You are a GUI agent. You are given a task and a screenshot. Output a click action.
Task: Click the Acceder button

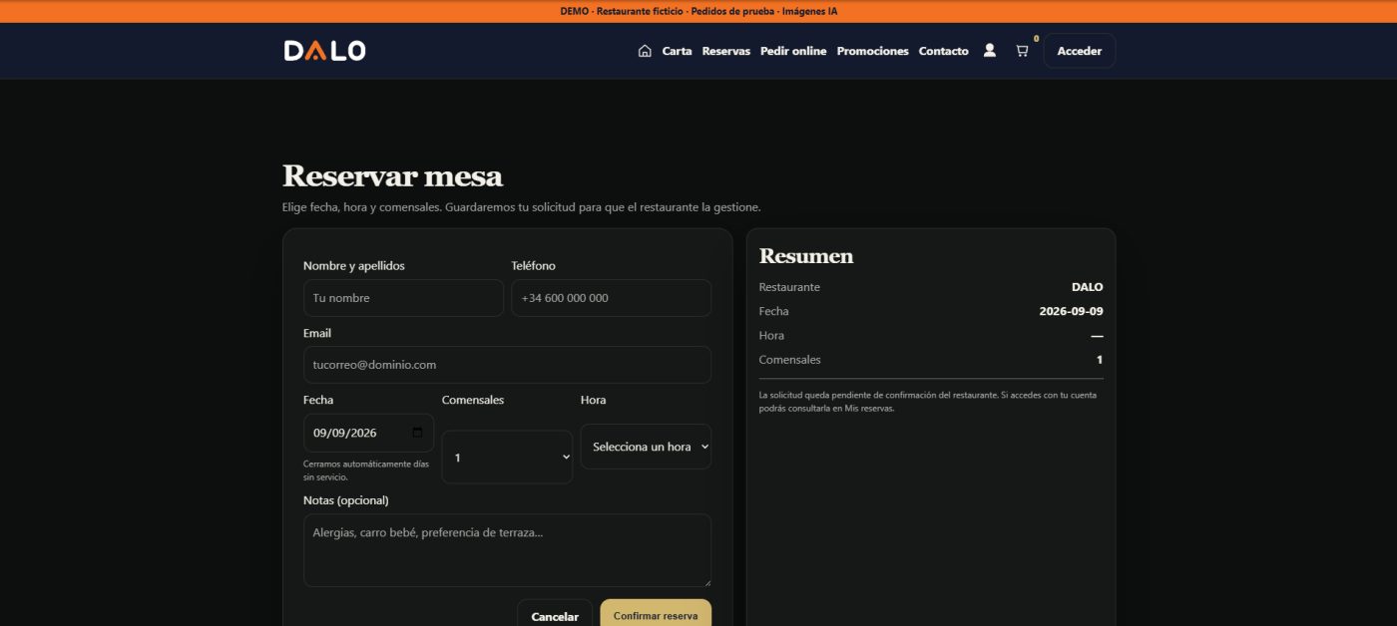point(1079,51)
